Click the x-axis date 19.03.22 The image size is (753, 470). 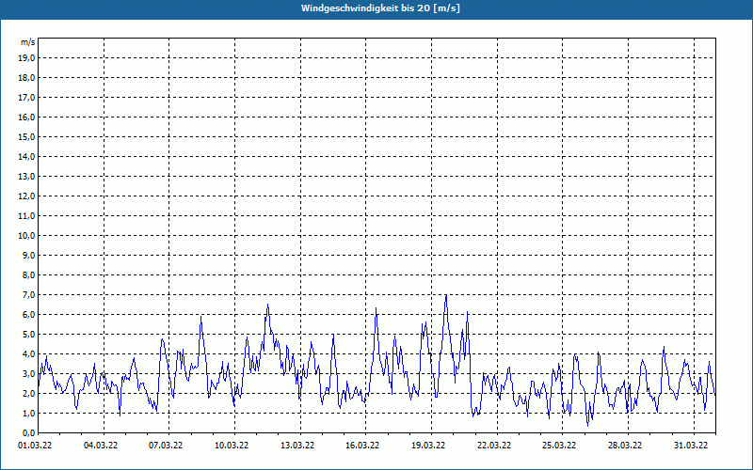tap(428, 445)
